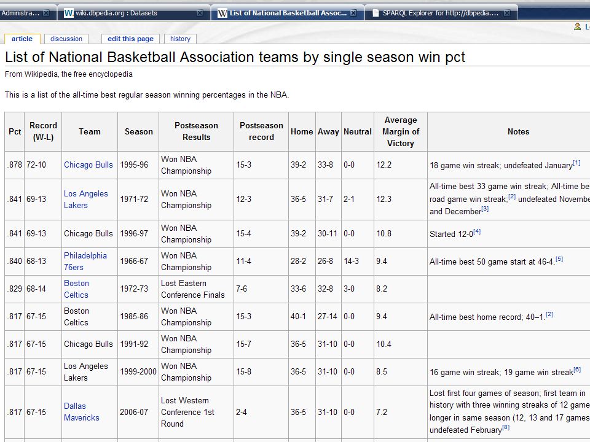Click the 68-14 record cell
Screen dimensions: 590x442
(43, 289)
